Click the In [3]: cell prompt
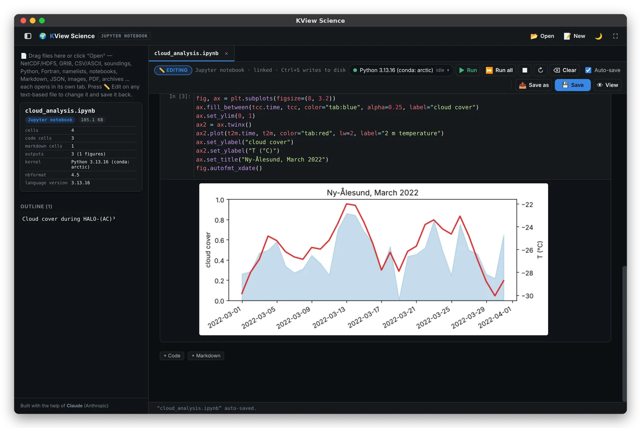The image size is (641, 428). point(180,97)
